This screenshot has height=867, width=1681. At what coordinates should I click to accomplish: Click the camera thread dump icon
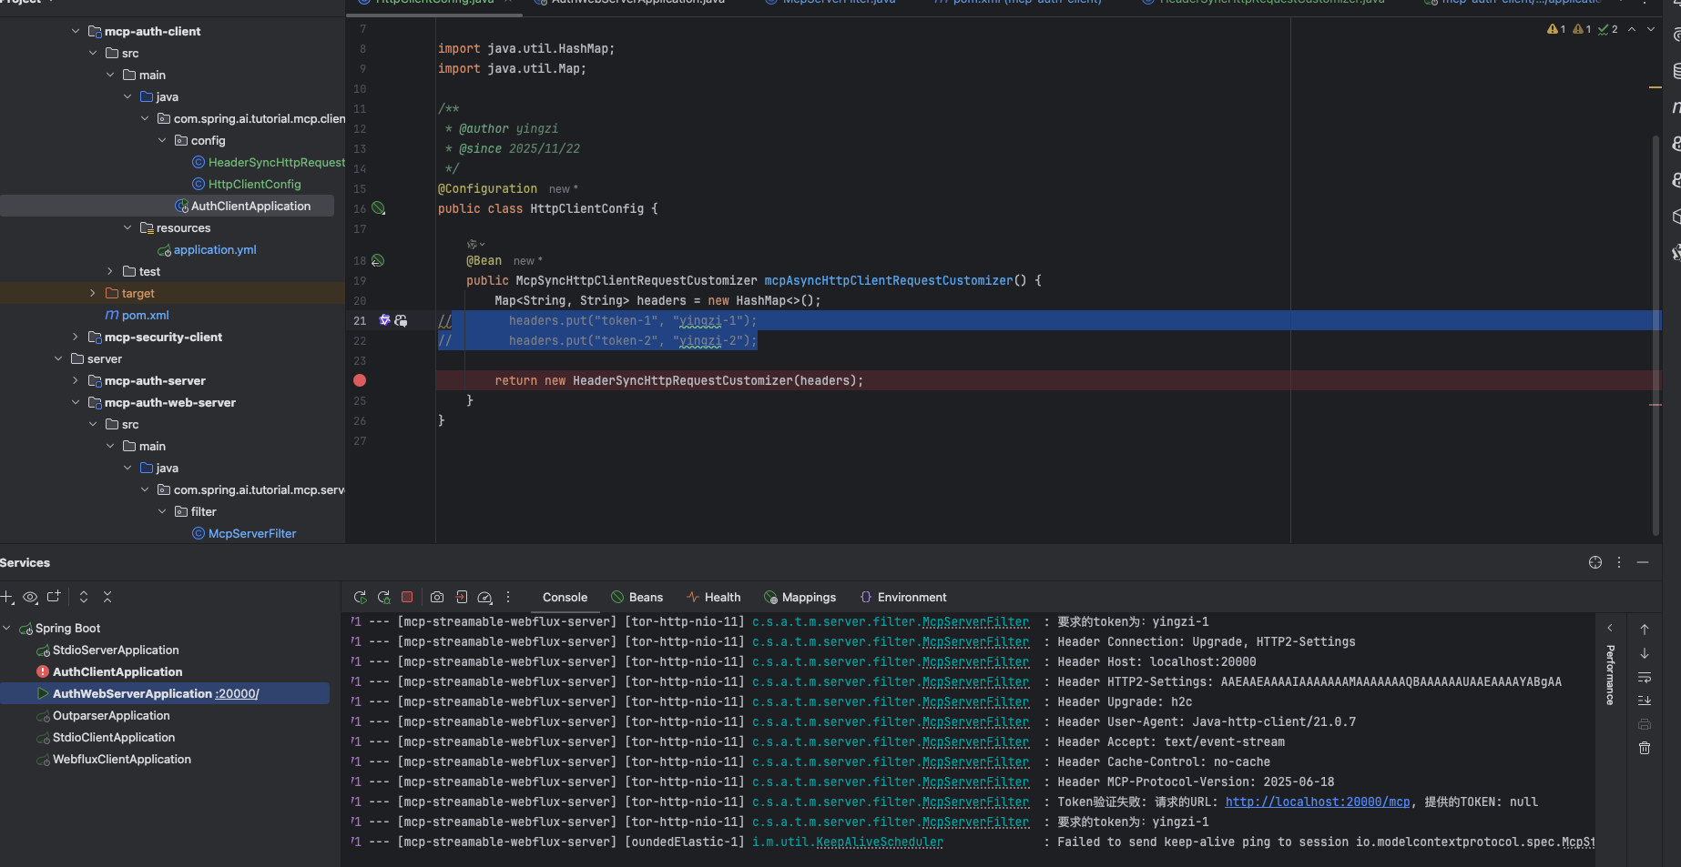437,597
